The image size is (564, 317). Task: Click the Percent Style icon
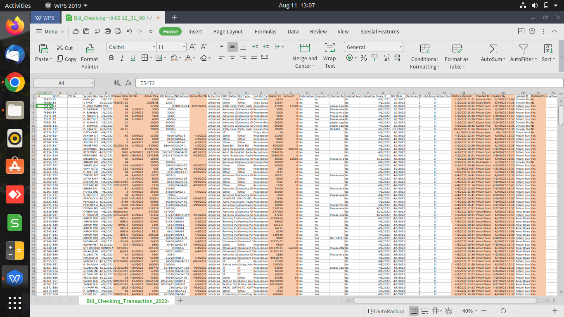coord(364,58)
